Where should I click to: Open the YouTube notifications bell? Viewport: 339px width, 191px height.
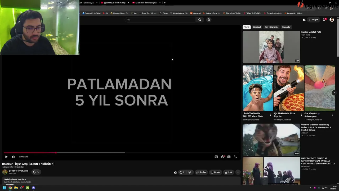coord(324,20)
